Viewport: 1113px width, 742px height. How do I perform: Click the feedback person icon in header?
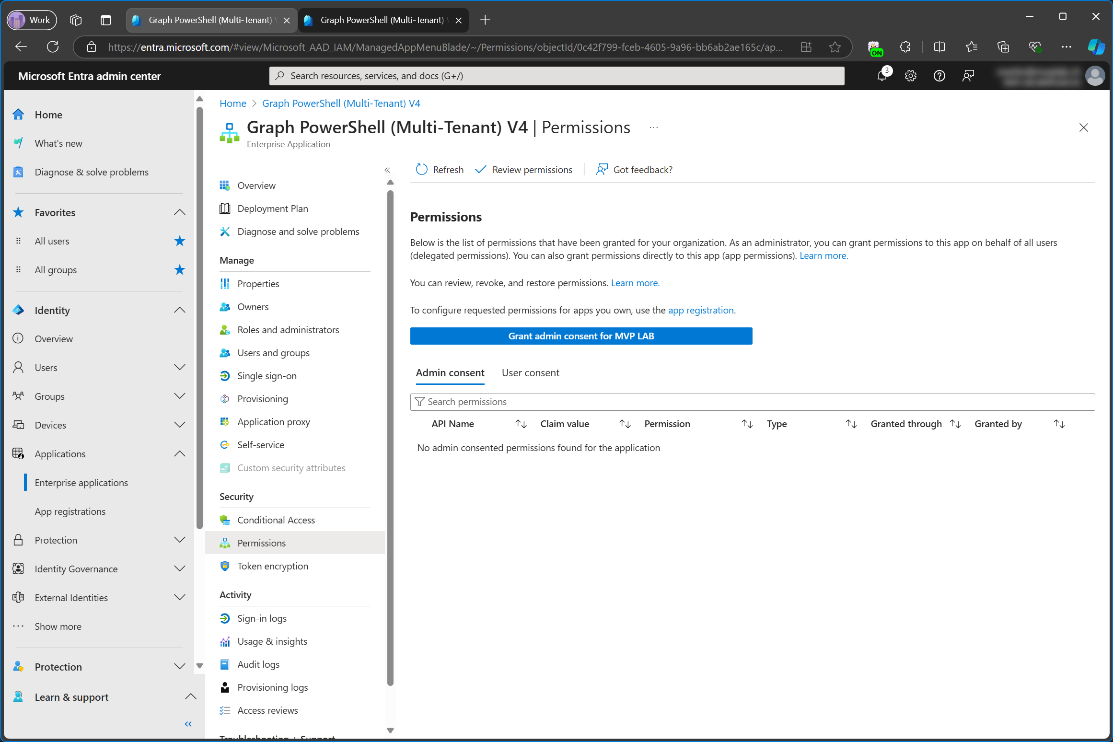click(968, 76)
